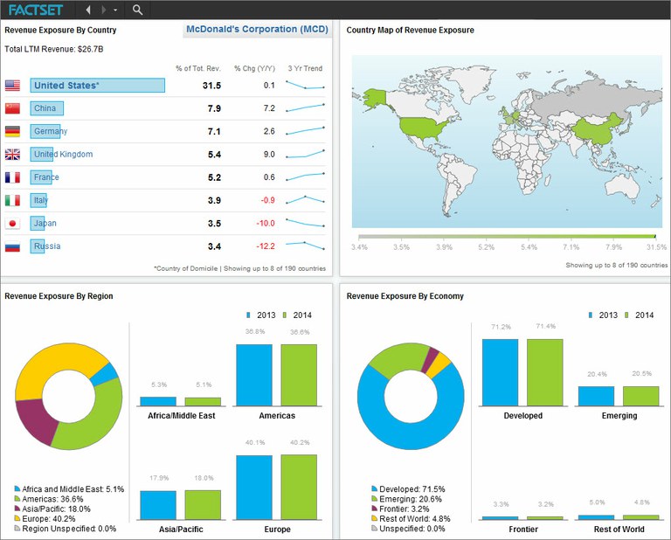This screenshot has height=540, width=671.
Task: Click the Americas: 36.6% legend entry
Action: tap(49, 499)
